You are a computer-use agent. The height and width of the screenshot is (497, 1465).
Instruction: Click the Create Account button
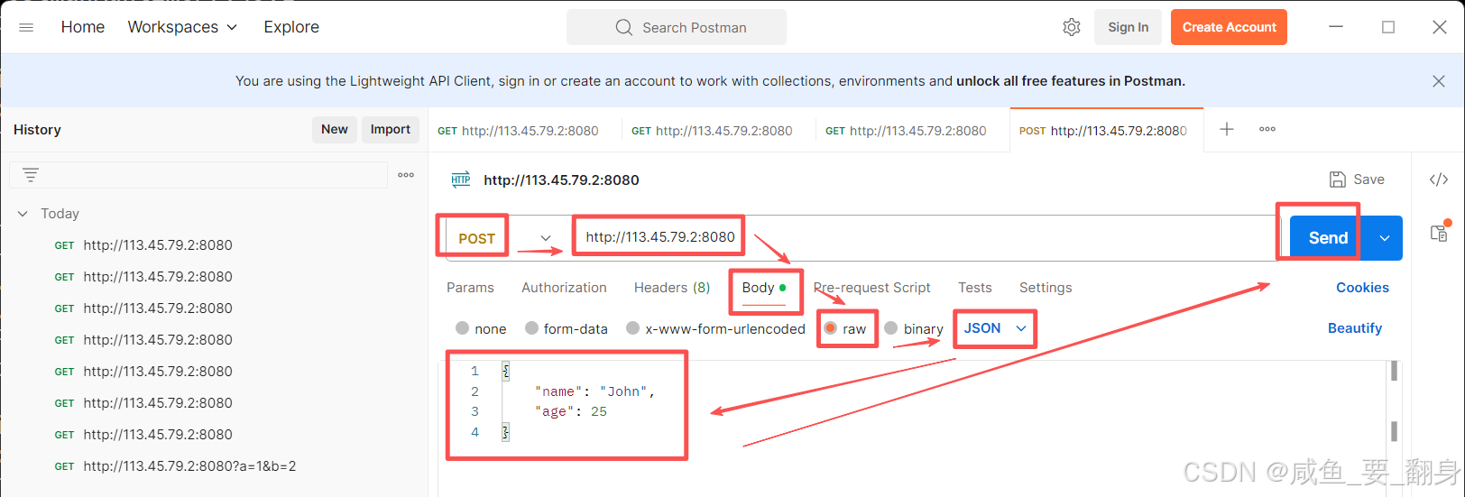[x=1229, y=27]
